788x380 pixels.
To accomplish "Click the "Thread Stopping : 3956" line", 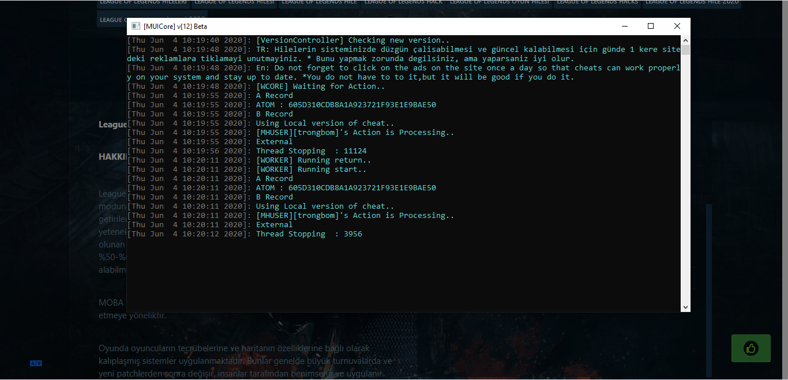I will [x=245, y=234].
